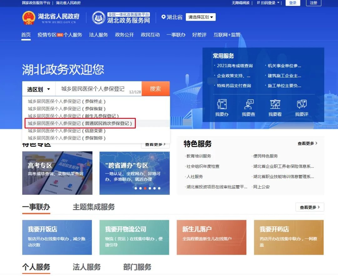Open the 机关事业单位参... link
Image resolution: width=338 pixels, height=276 pixels.
pyautogui.click(x=284, y=66)
